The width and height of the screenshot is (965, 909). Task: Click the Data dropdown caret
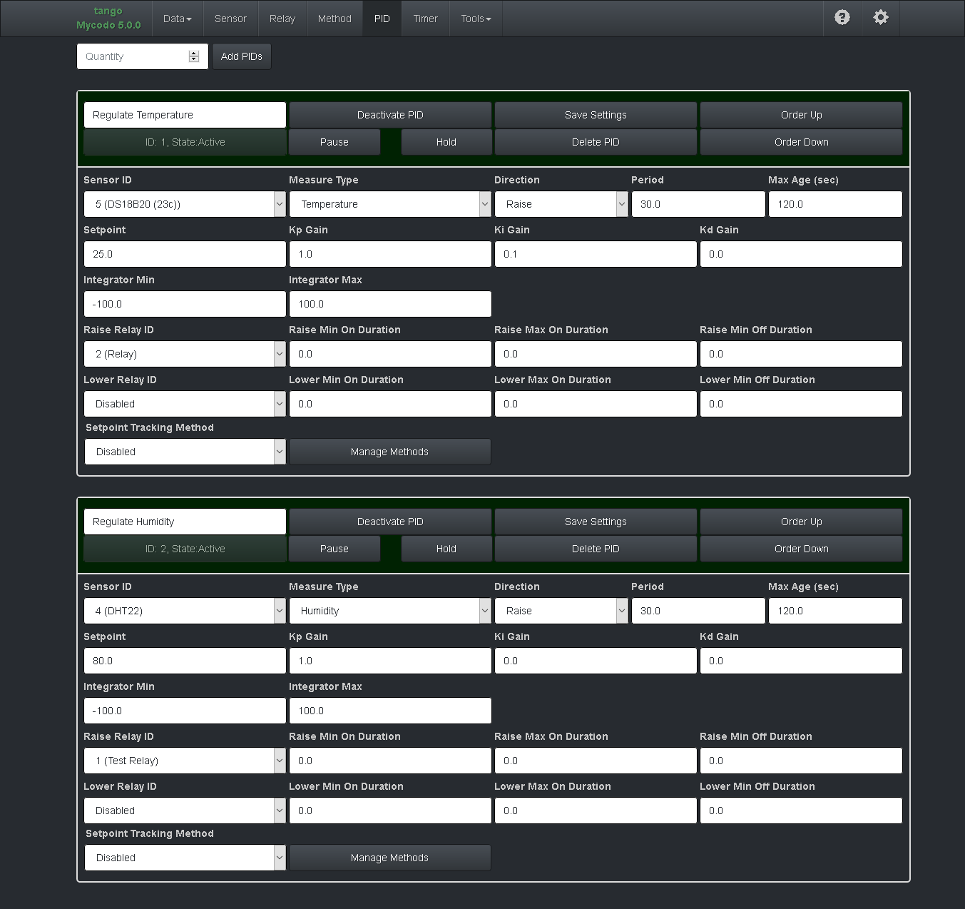click(189, 19)
